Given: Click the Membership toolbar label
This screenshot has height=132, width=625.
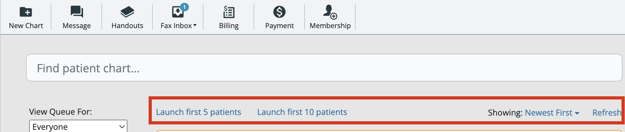Looking at the screenshot, I should (x=330, y=26).
